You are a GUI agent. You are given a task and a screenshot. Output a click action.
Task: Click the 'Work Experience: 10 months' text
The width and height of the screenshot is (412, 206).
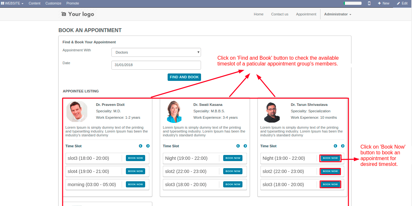pyautogui.click(x=314, y=117)
